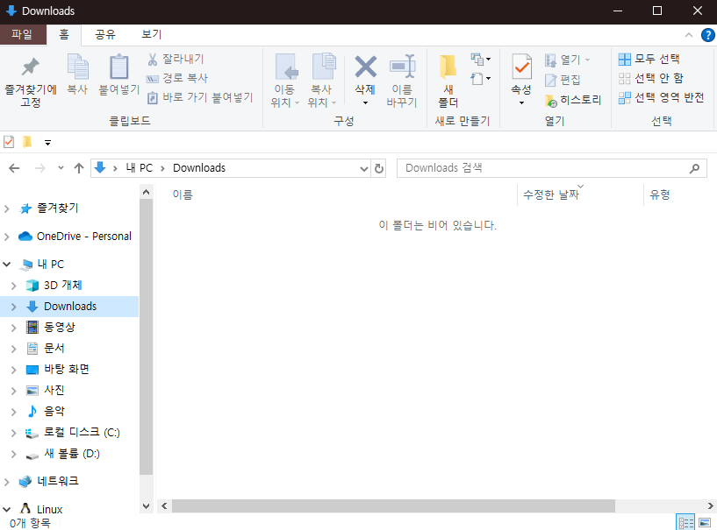The width and height of the screenshot is (717, 530).
Task: Click the 복사 copy icon in ribbon
Action: [x=78, y=67]
